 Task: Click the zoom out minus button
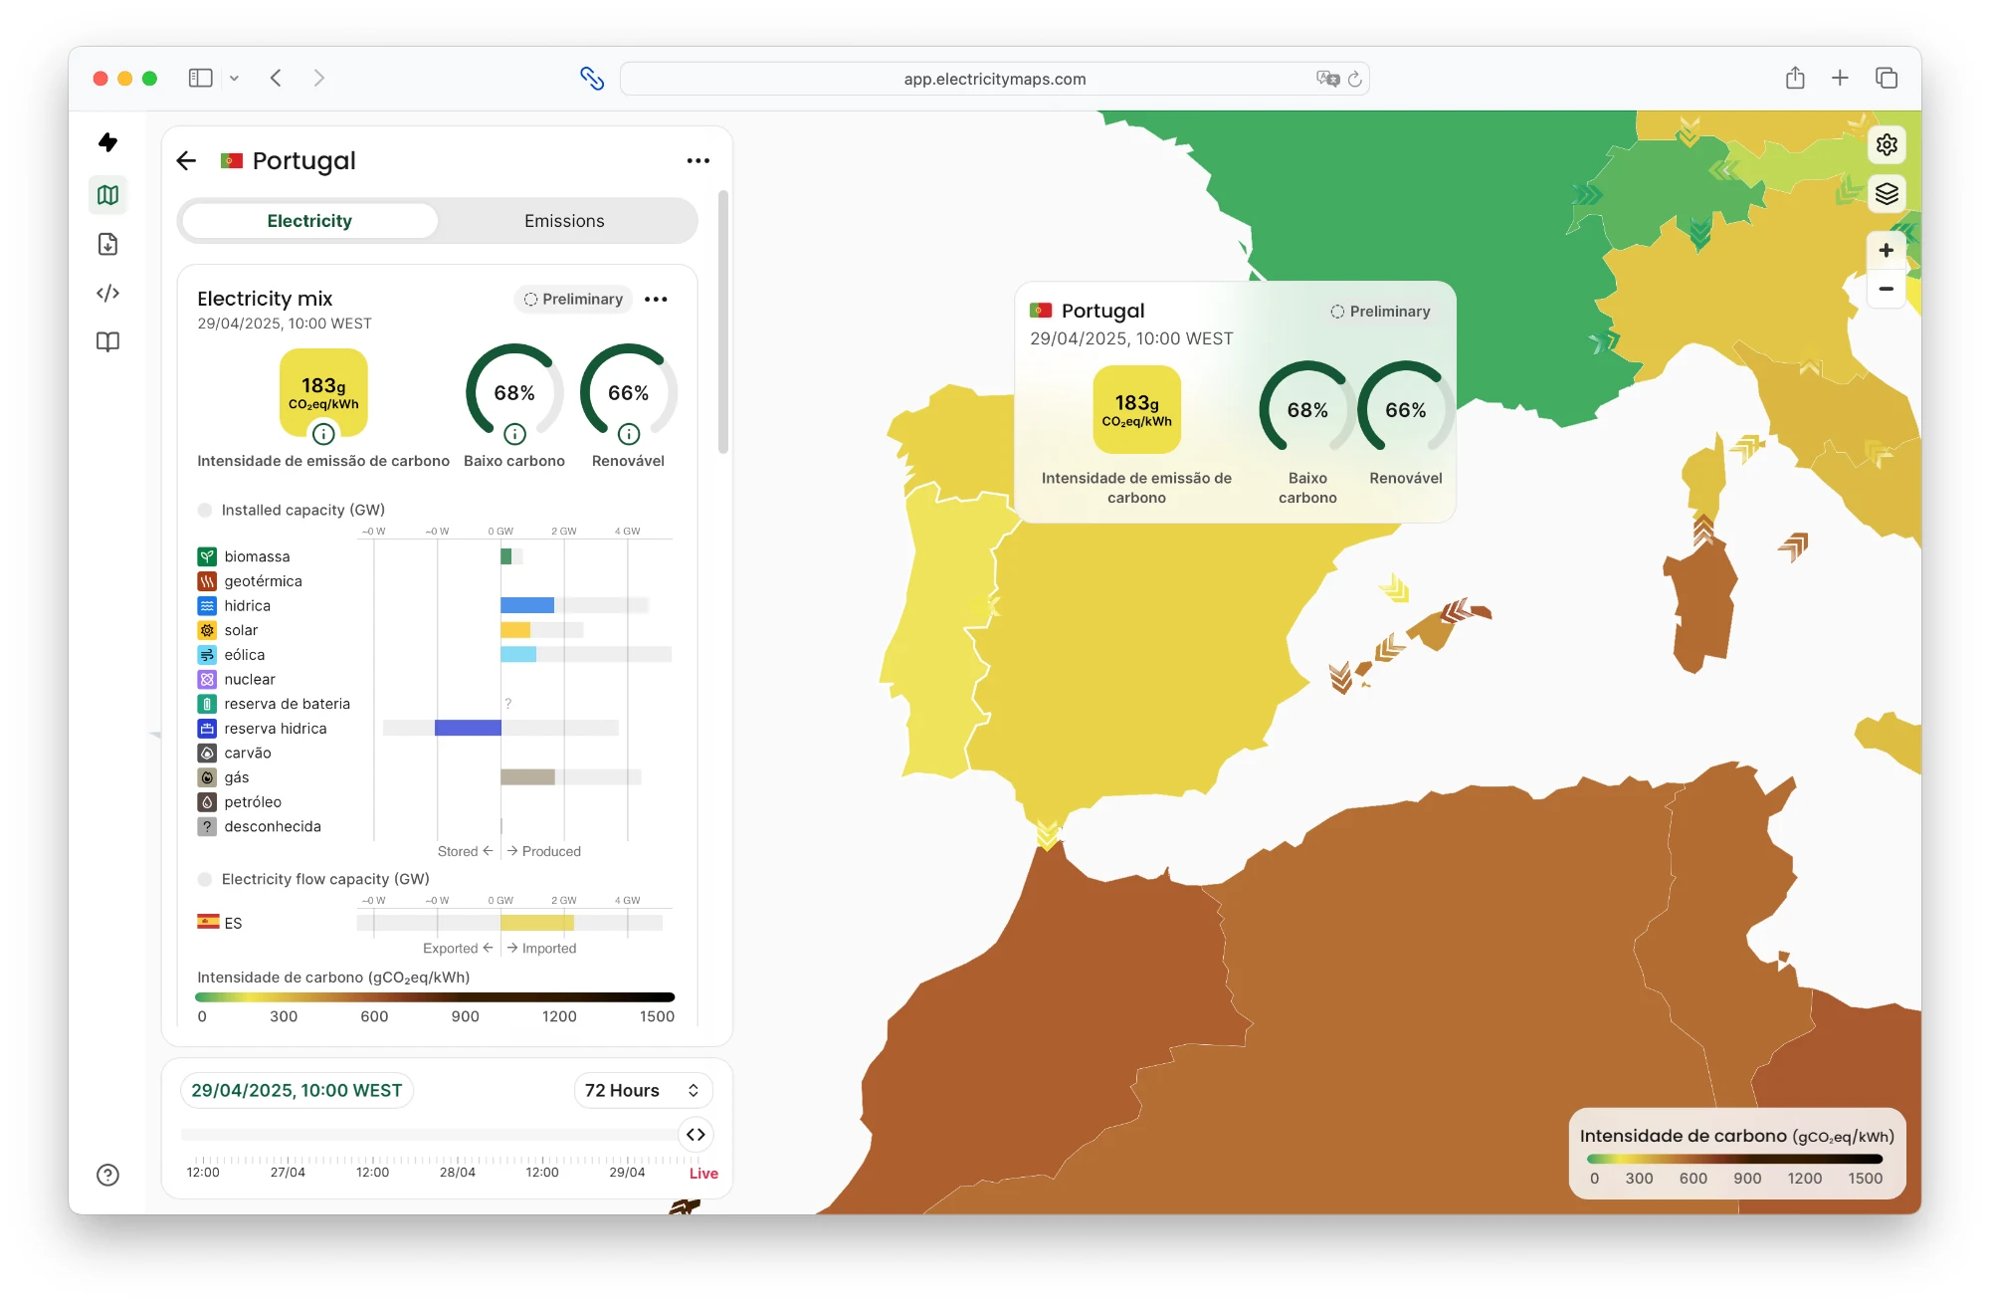pos(1886,289)
